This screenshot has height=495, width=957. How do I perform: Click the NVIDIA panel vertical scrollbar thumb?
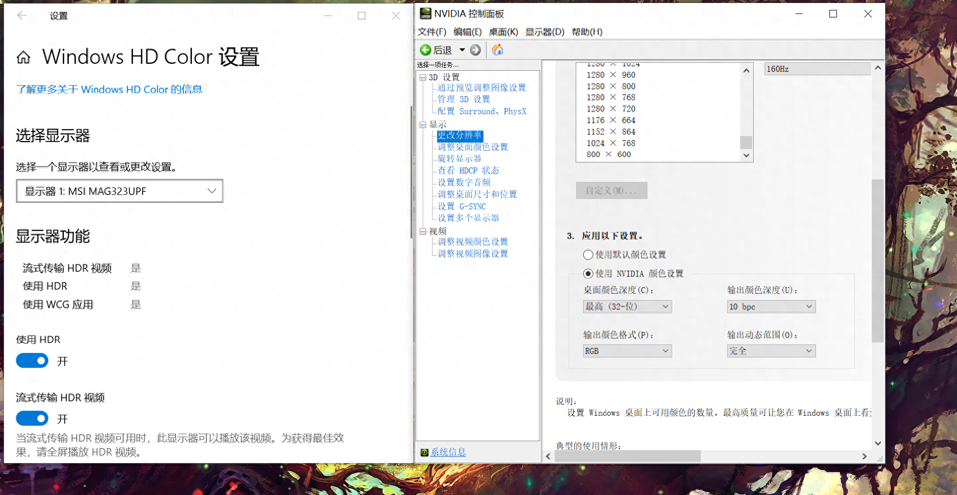(x=878, y=261)
